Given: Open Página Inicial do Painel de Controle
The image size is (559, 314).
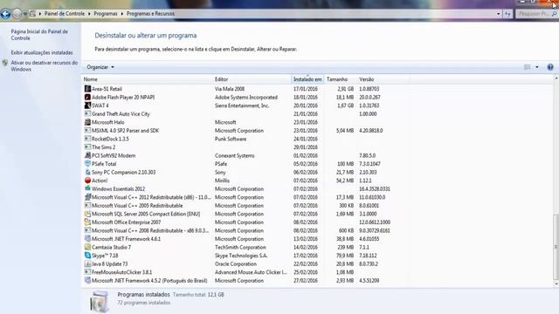Looking at the screenshot, I should 39,35.
